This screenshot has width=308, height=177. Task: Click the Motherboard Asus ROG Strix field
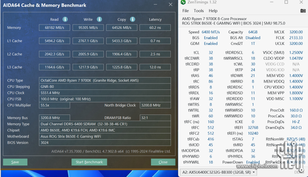click(105, 137)
